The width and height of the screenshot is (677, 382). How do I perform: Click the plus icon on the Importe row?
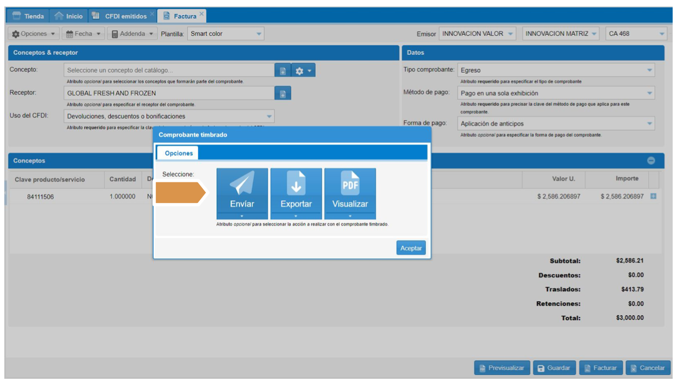pyautogui.click(x=653, y=196)
